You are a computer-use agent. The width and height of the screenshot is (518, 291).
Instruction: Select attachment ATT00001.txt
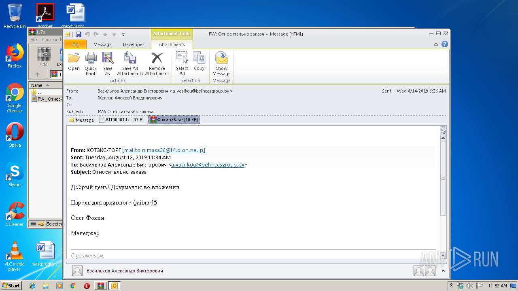pyautogui.click(x=121, y=120)
